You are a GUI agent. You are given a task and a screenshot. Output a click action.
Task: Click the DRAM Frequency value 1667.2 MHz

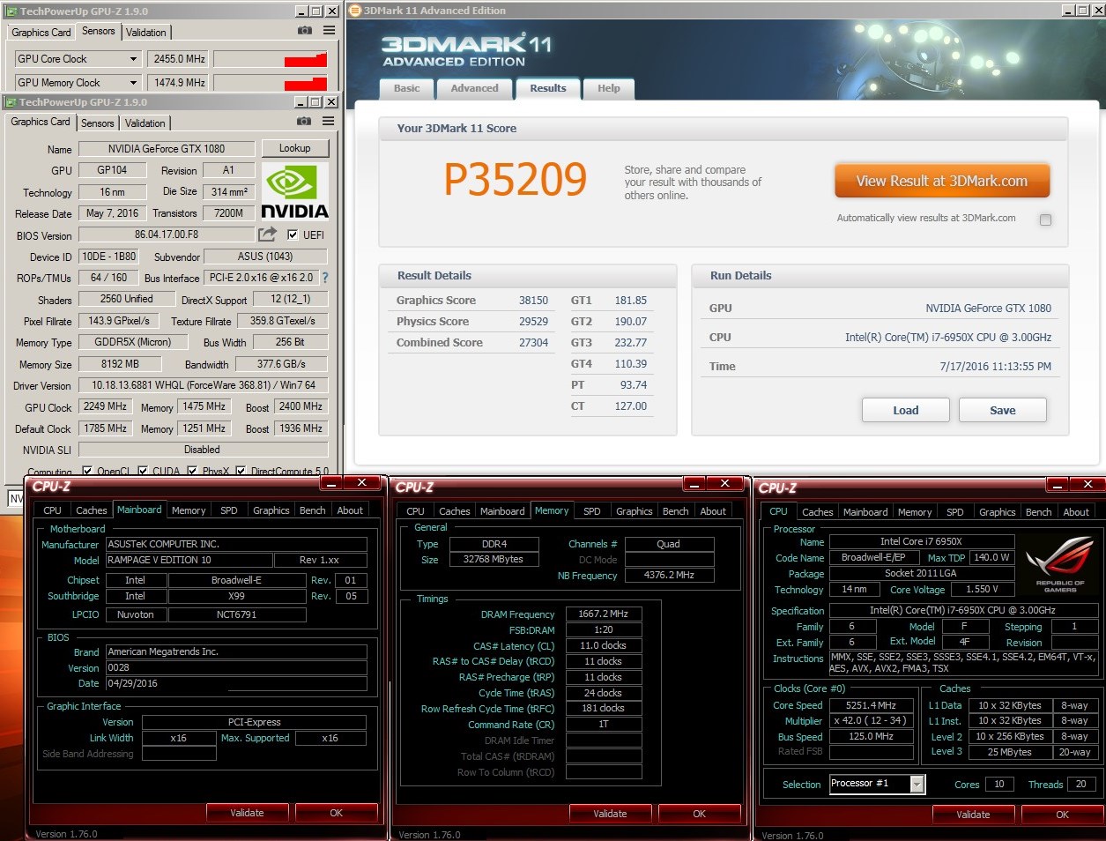(604, 614)
